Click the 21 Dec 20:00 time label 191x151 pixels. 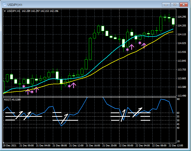pyautogui.click(x=109, y=146)
